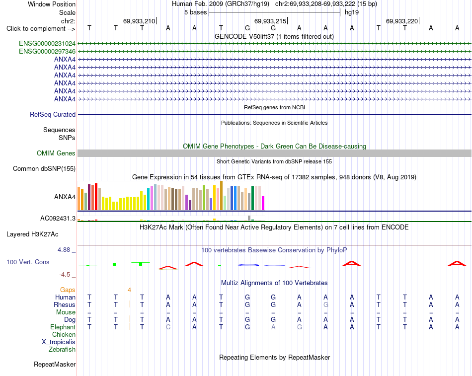Click the 4.88 PhyloP upper scale value
This screenshot has height=376, width=472.
[64, 250]
